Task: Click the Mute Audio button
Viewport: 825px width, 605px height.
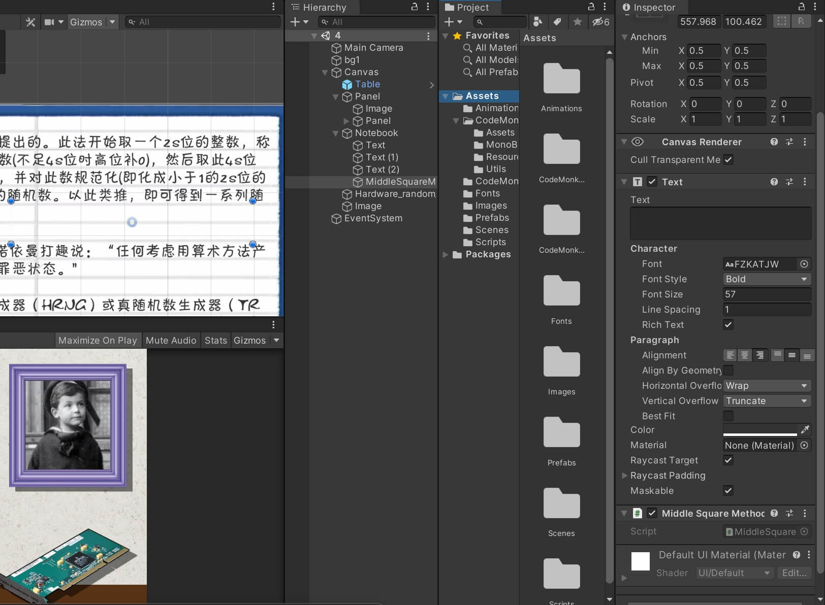Action: pos(171,341)
